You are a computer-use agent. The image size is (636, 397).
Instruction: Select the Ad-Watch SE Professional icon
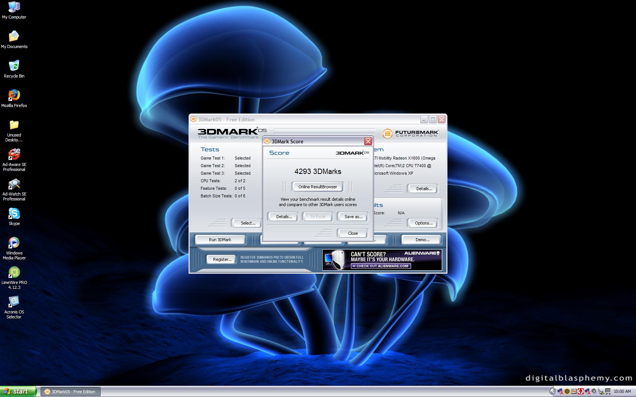[14, 190]
